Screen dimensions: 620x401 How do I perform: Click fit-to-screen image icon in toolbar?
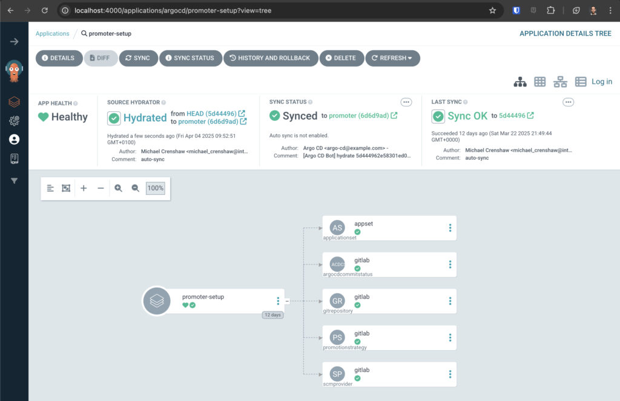click(x=66, y=188)
